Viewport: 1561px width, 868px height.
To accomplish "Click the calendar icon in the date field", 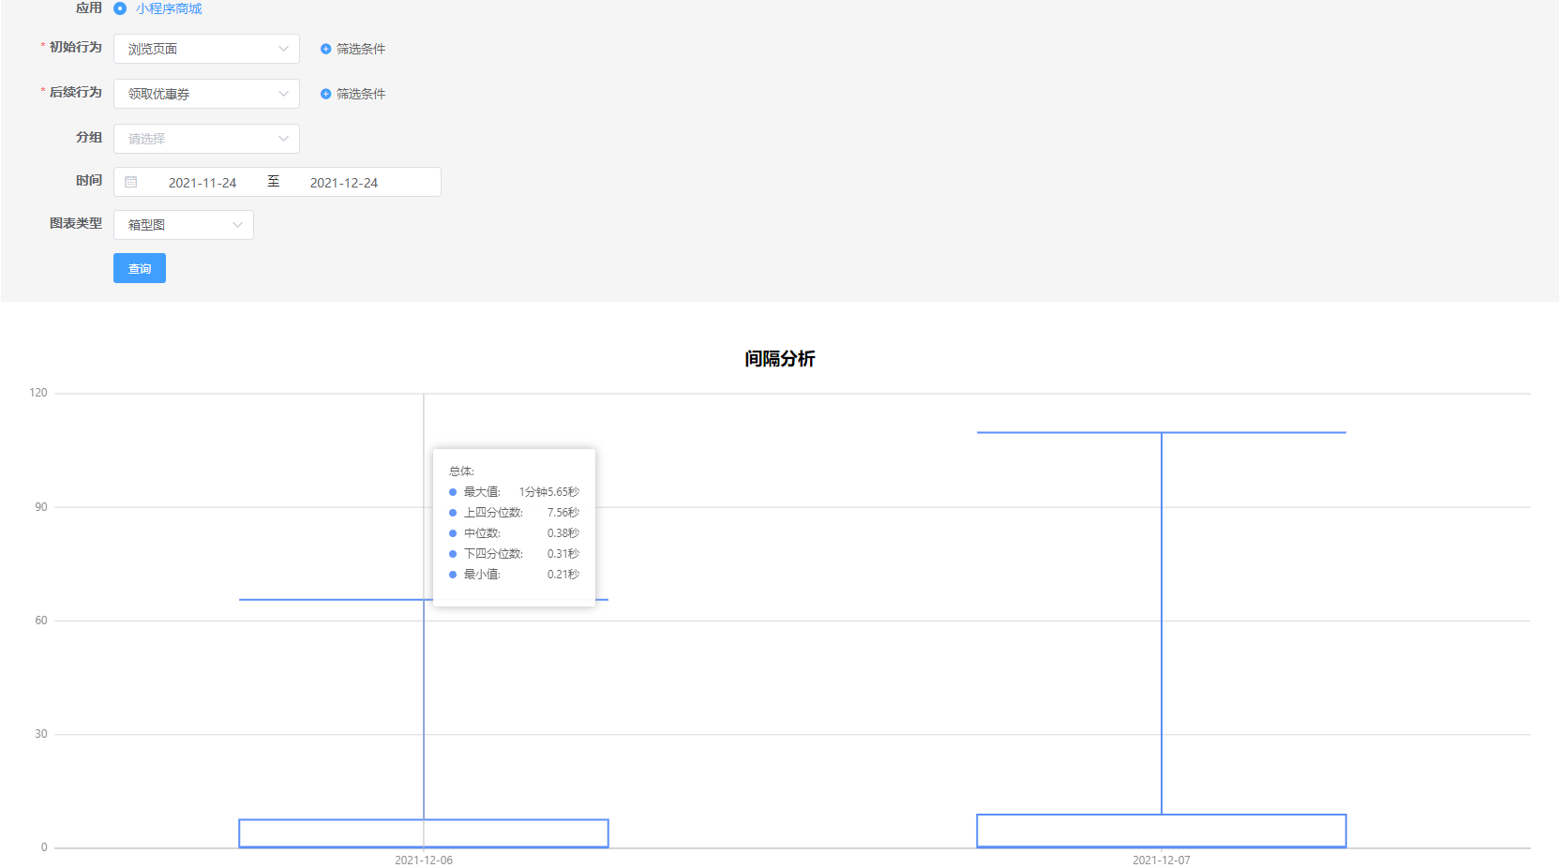I will [x=131, y=182].
